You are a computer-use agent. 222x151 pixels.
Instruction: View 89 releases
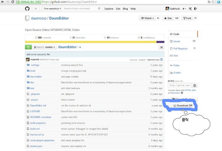(x=111, y=38)
